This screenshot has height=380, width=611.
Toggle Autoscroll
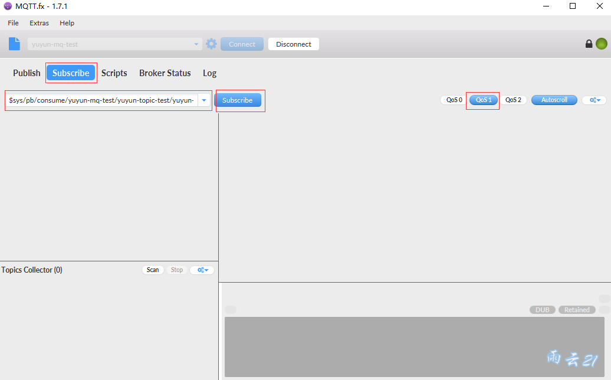554,100
